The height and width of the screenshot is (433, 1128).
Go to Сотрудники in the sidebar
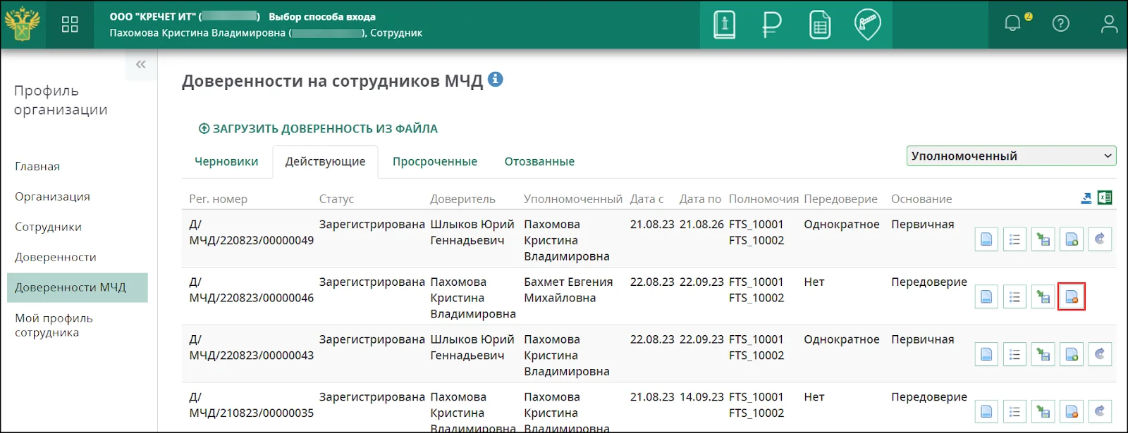(x=48, y=227)
